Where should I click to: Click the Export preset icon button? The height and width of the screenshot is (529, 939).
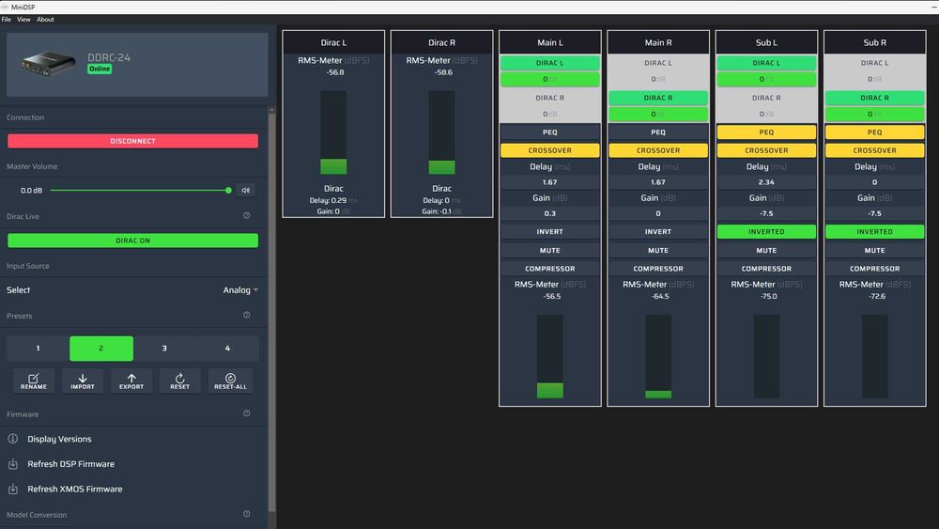[x=131, y=381]
